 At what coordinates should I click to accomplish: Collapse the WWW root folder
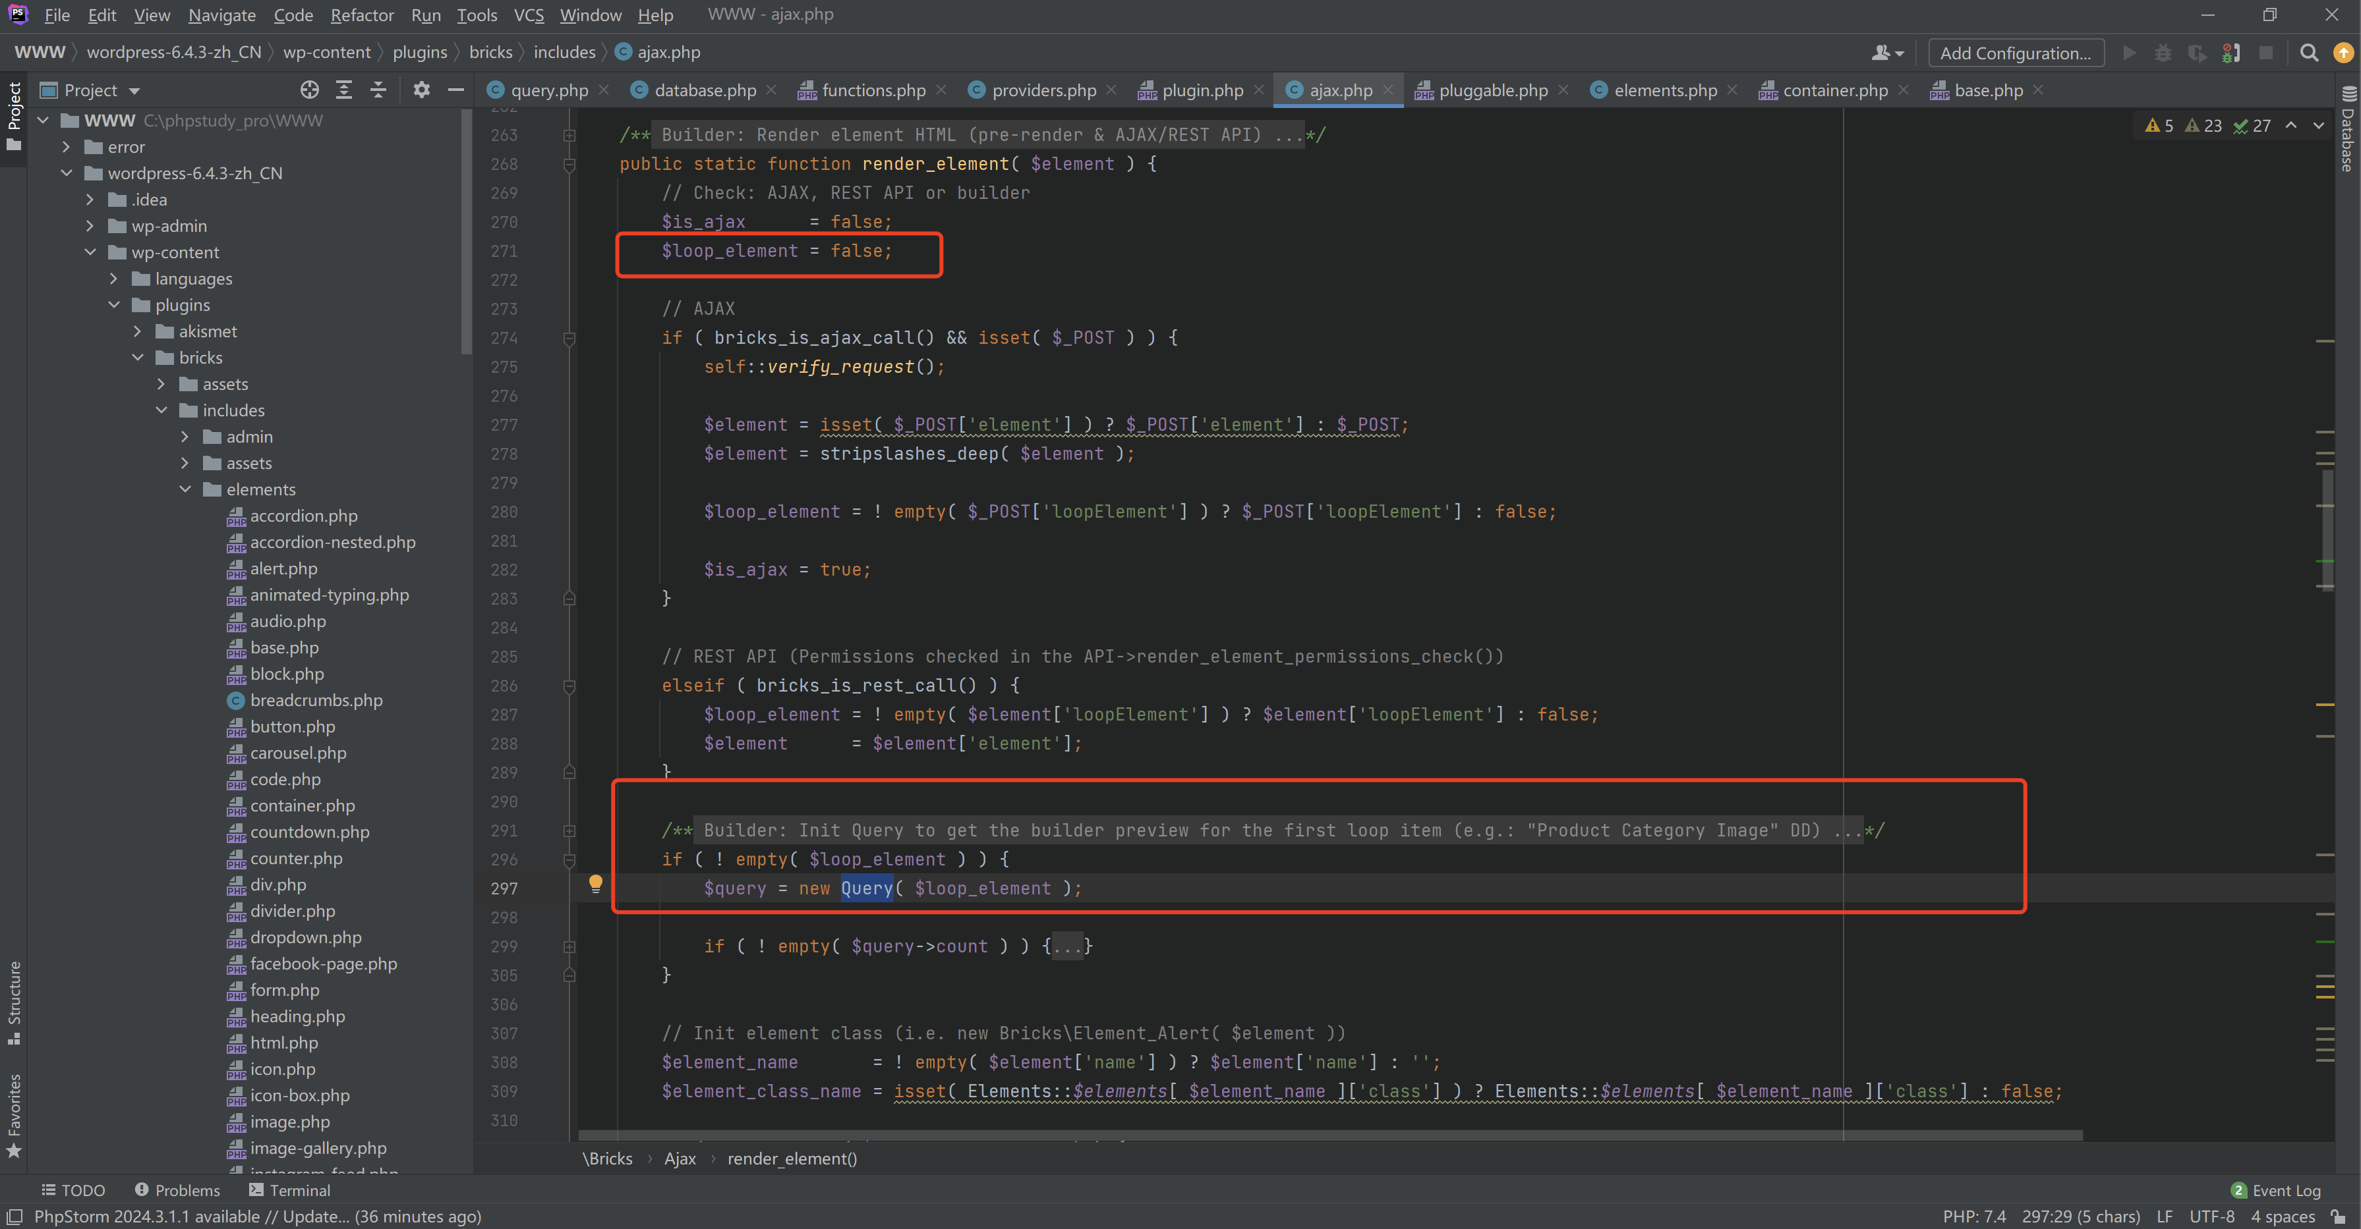(43, 121)
